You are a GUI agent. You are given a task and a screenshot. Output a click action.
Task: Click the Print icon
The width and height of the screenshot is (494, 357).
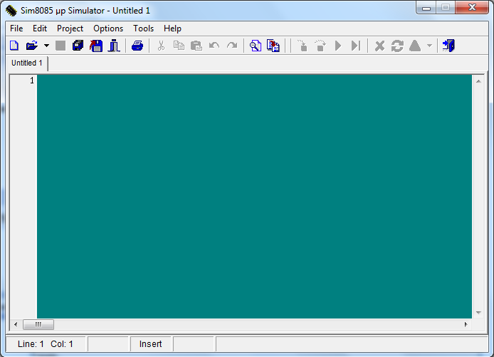pos(137,46)
